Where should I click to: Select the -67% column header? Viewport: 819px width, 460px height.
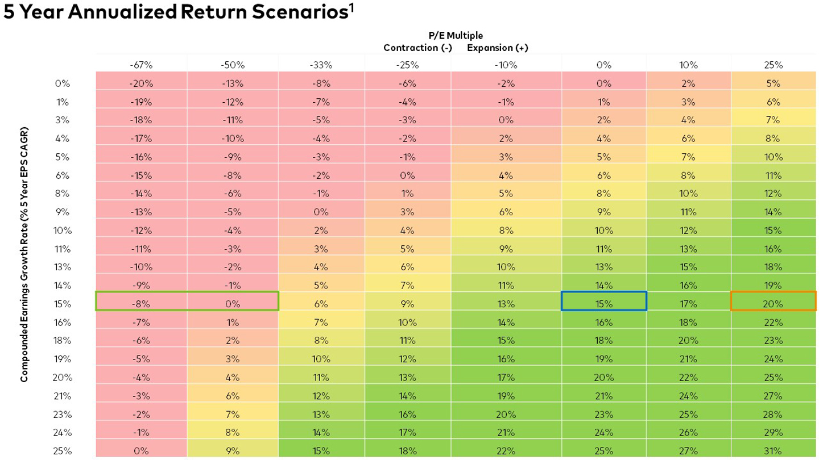point(140,65)
